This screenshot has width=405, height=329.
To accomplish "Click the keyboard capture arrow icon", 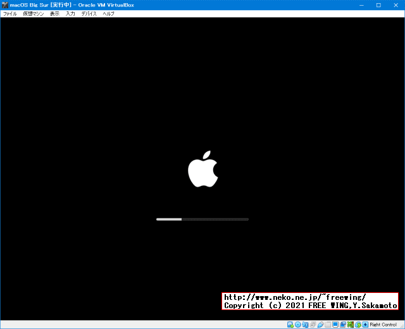I will pos(365,325).
